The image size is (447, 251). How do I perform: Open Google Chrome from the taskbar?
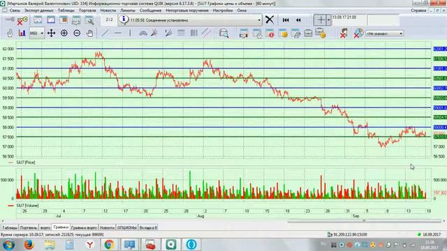(109, 245)
